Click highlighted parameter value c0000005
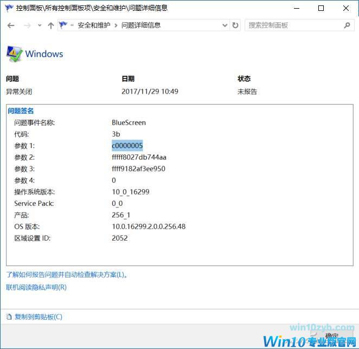Viewport: 359px width, 349px height. [x=127, y=146]
